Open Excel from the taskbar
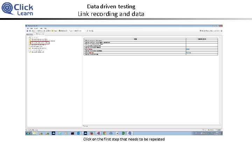This screenshot has width=252, height=152. click(x=124, y=133)
